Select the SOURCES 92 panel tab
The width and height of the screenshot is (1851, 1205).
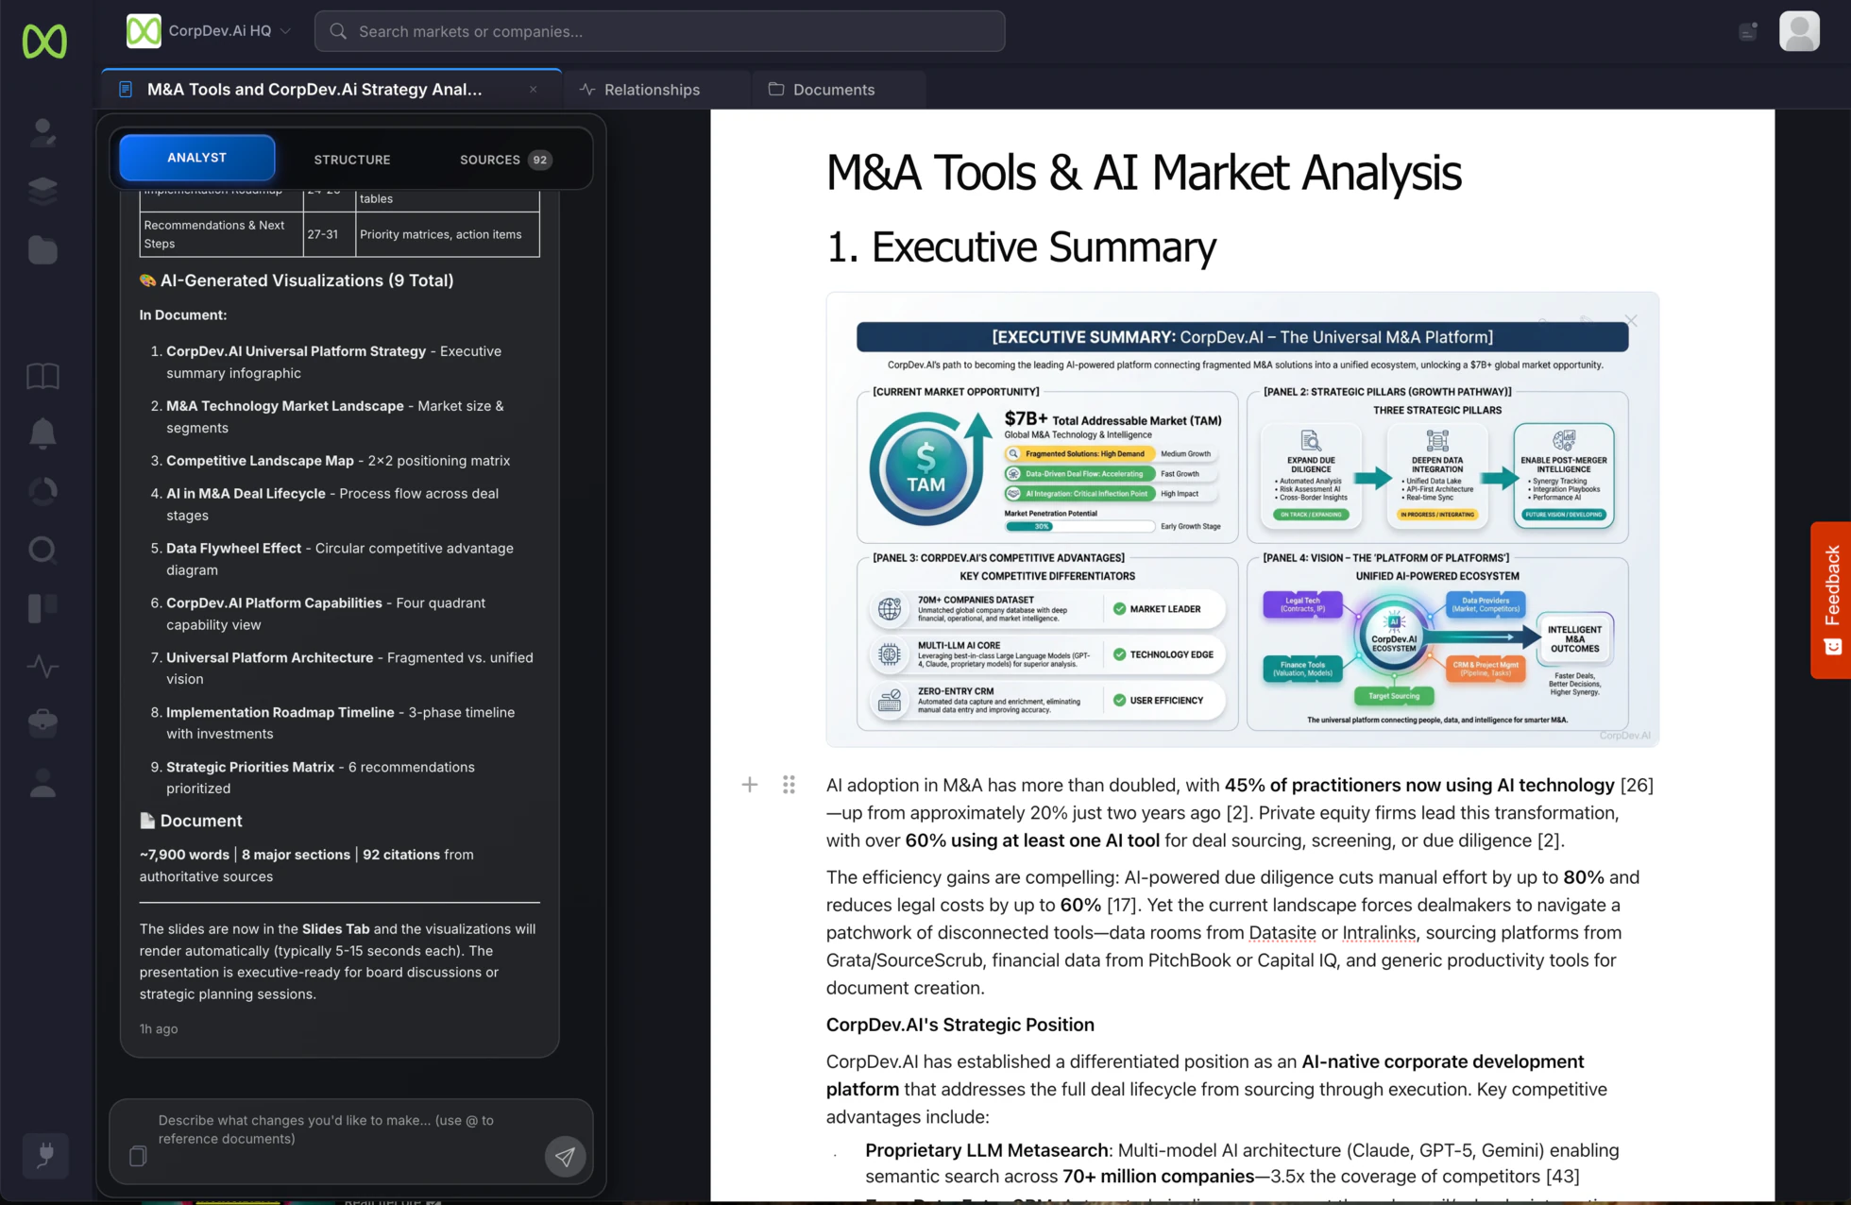[x=505, y=160]
